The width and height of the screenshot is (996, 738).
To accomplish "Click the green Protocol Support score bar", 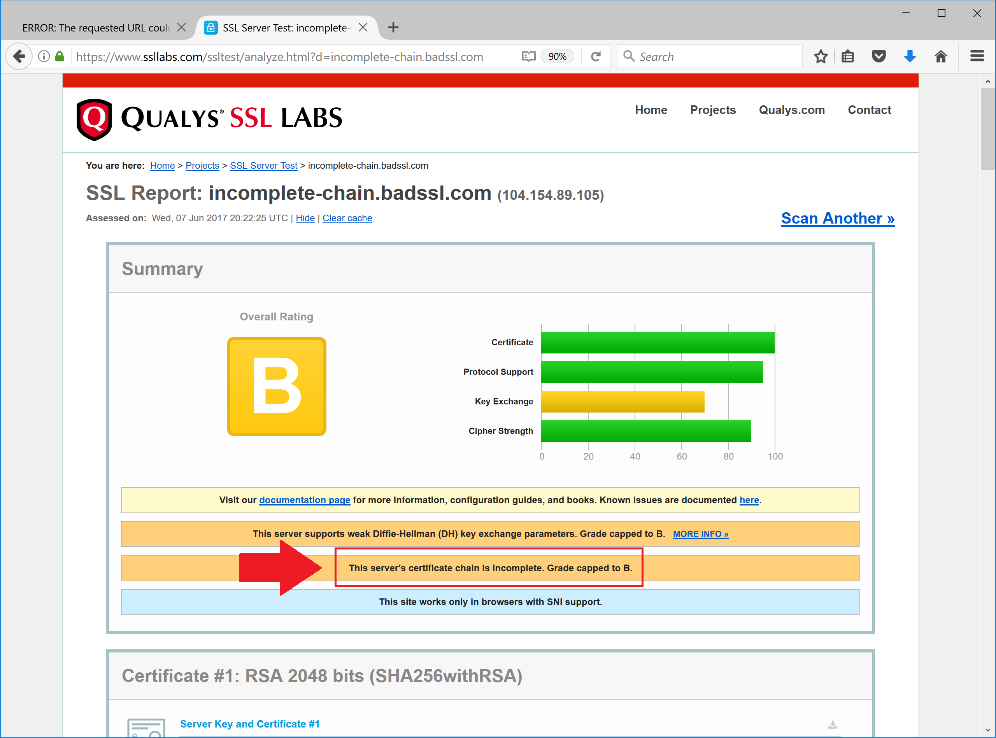I will 652,372.
